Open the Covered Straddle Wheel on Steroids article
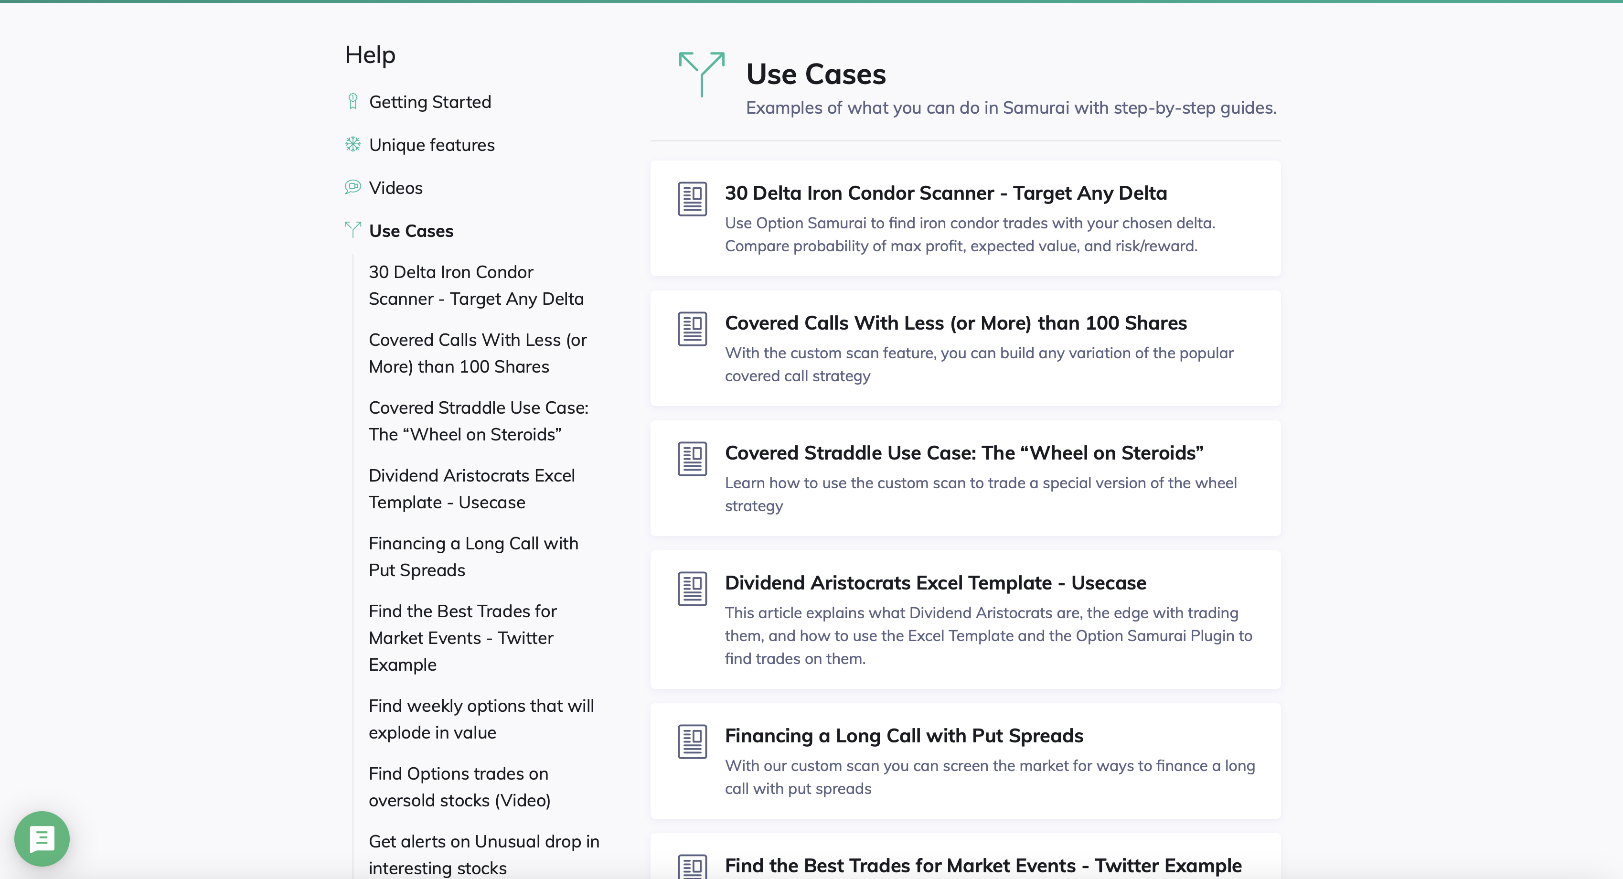 click(x=963, y=453)
